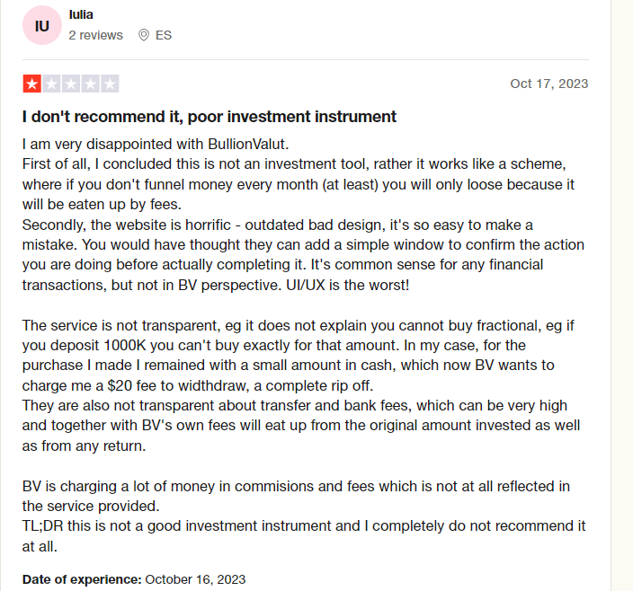Click the fifth grey rating star
This screenshot has height=591, width=633.
pos(110,84)
